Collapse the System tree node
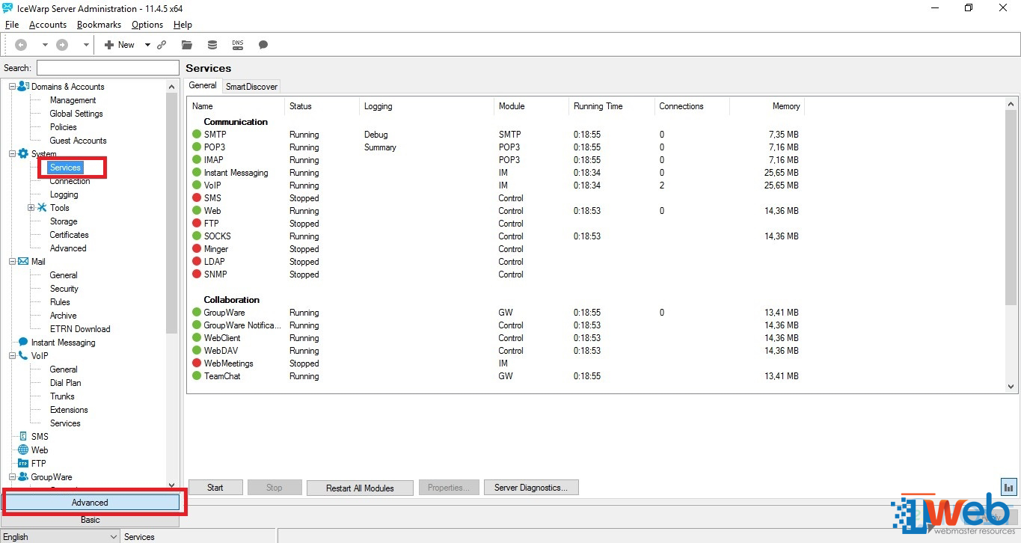 (12, 154)
